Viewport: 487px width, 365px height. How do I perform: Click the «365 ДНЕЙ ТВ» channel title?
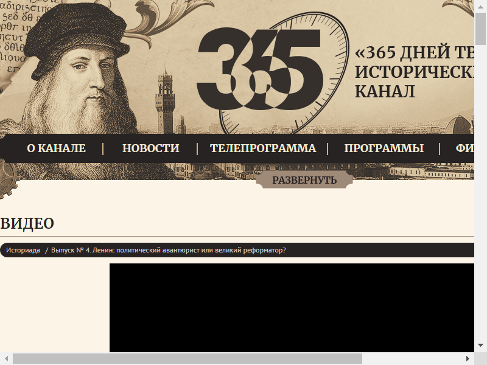tap(415, 72)
